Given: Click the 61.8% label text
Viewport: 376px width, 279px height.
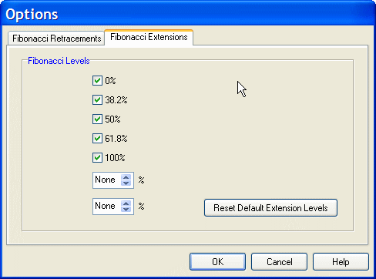Looking at the screenshot, I should click(116, 139).
